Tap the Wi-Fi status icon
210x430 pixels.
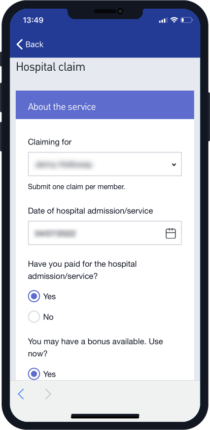pyautogui.click(x=173, y=20)
